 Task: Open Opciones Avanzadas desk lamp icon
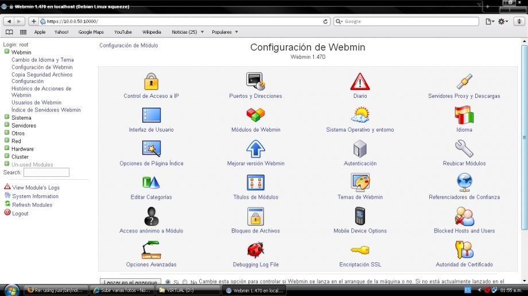tap(151, 250)
